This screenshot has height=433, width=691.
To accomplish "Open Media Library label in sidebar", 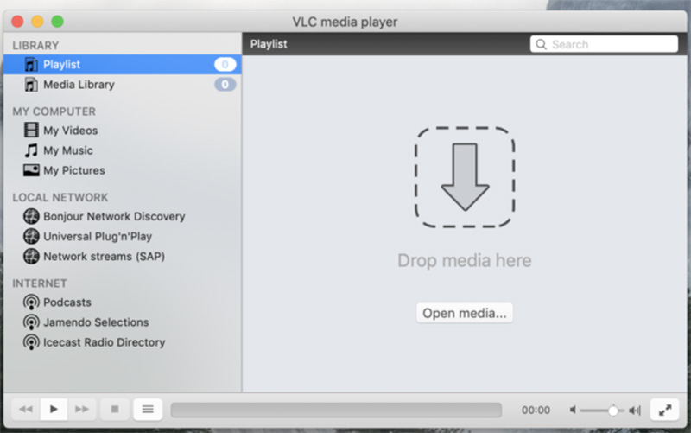I will (79, 85).
